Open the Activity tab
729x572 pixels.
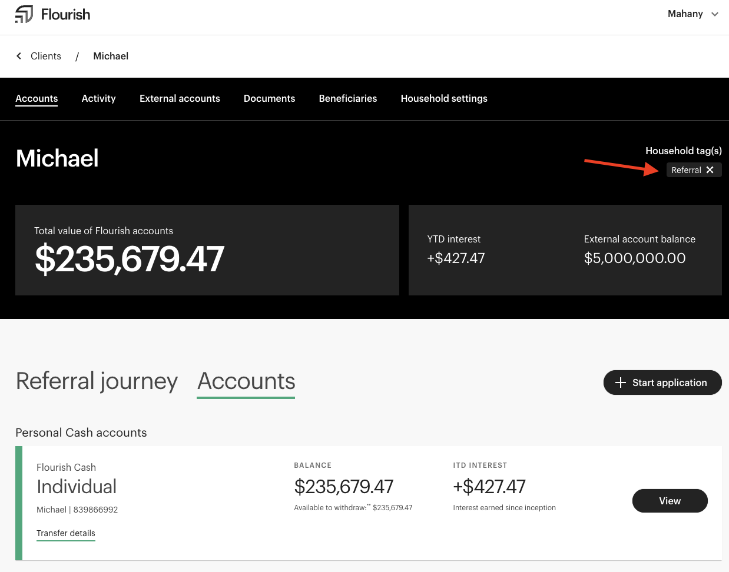coord(99,98)
